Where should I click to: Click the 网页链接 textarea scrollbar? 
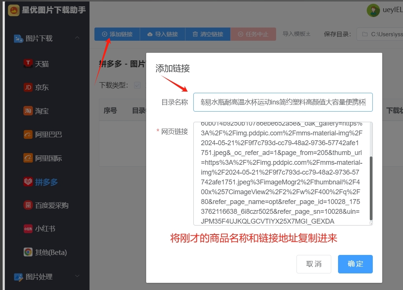(x=371, y=188)
